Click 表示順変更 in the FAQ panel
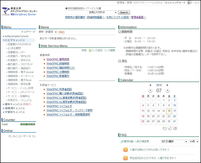Viewport: 201px width, 163px height. tap(143, 142)
